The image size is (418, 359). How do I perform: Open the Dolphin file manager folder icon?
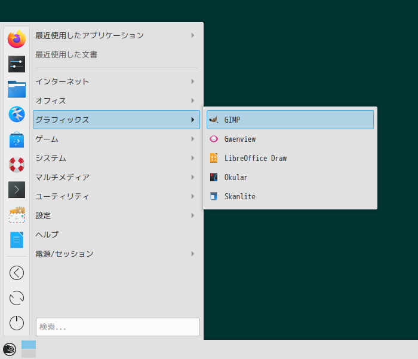tap(17, 89)
